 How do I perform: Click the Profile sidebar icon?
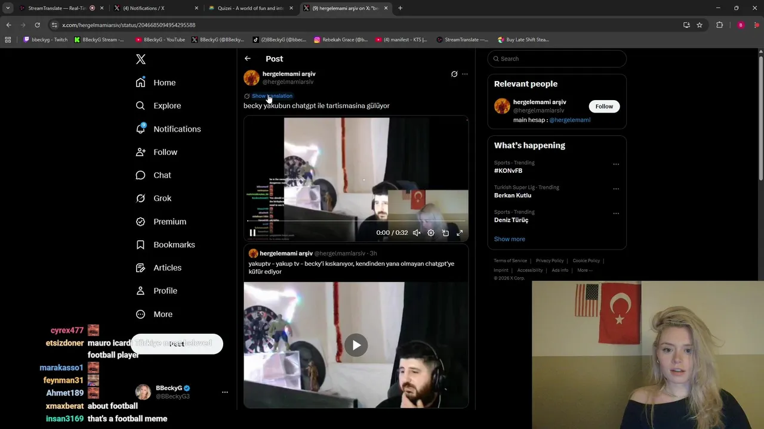(140, 291)
